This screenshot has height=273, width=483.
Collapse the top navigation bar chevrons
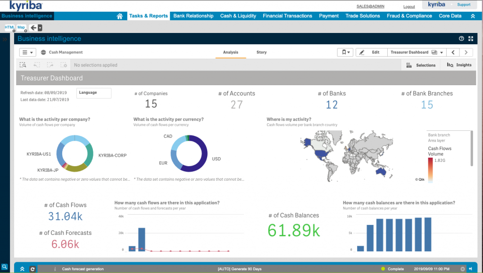(x=473, y=16)
